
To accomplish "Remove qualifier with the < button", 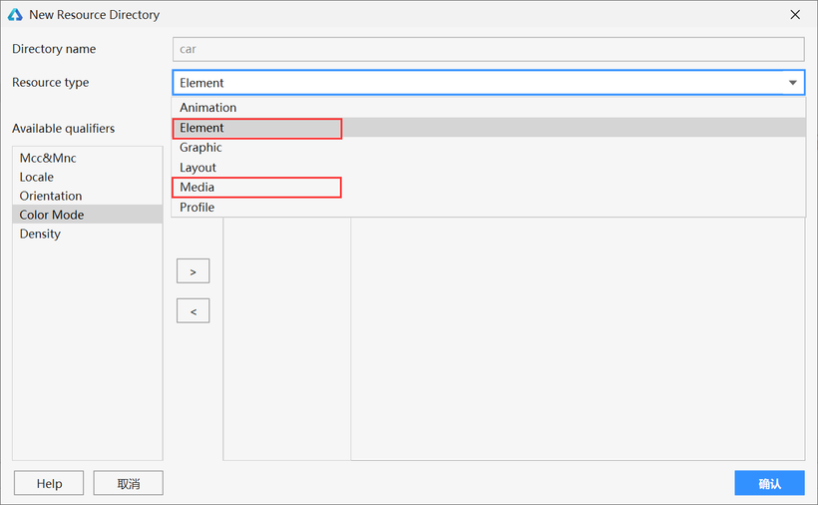I will [x=193, y=311].
